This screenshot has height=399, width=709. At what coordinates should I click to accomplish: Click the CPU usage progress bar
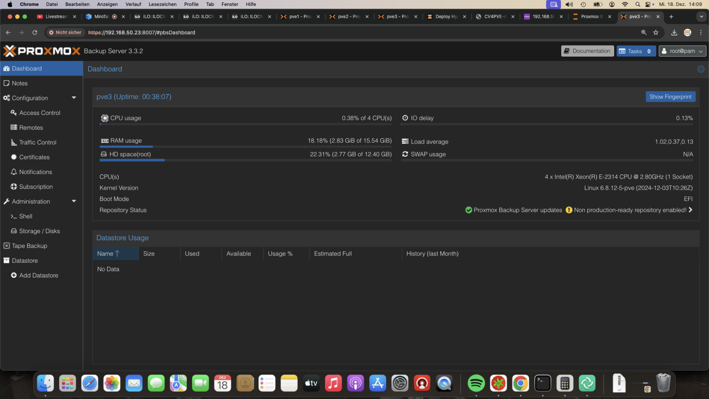click(246, 124)
